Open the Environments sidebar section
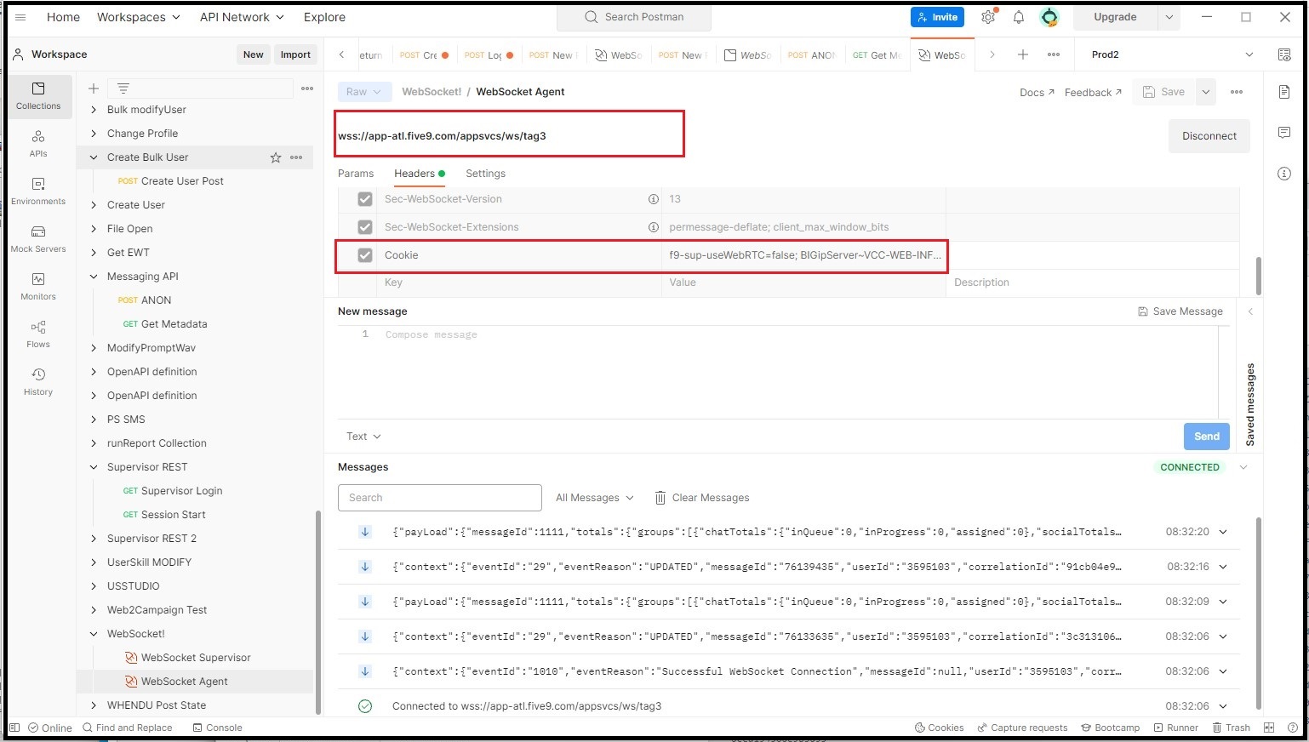Screen dimensions: 1309x742 click(38, 191)
